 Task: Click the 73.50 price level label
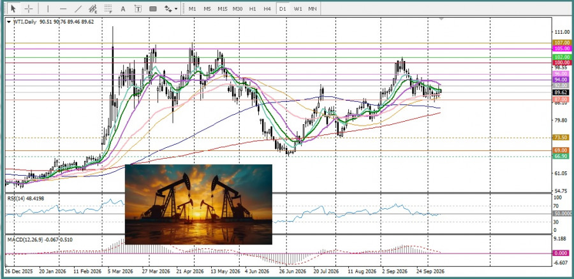(x=561, y=138)
